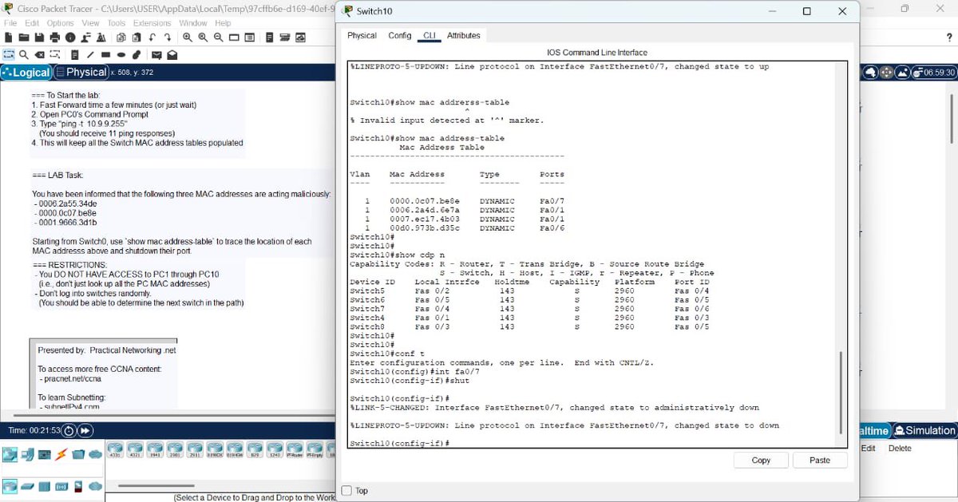Select the Wireless Devices subcategory icon
The width and height of the screenshot is (958, 502).
[x=61, y=486]
